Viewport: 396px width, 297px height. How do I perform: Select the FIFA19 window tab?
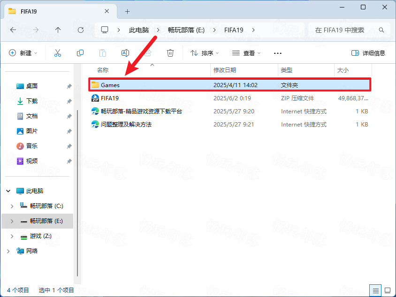click(x=61, y=11)
